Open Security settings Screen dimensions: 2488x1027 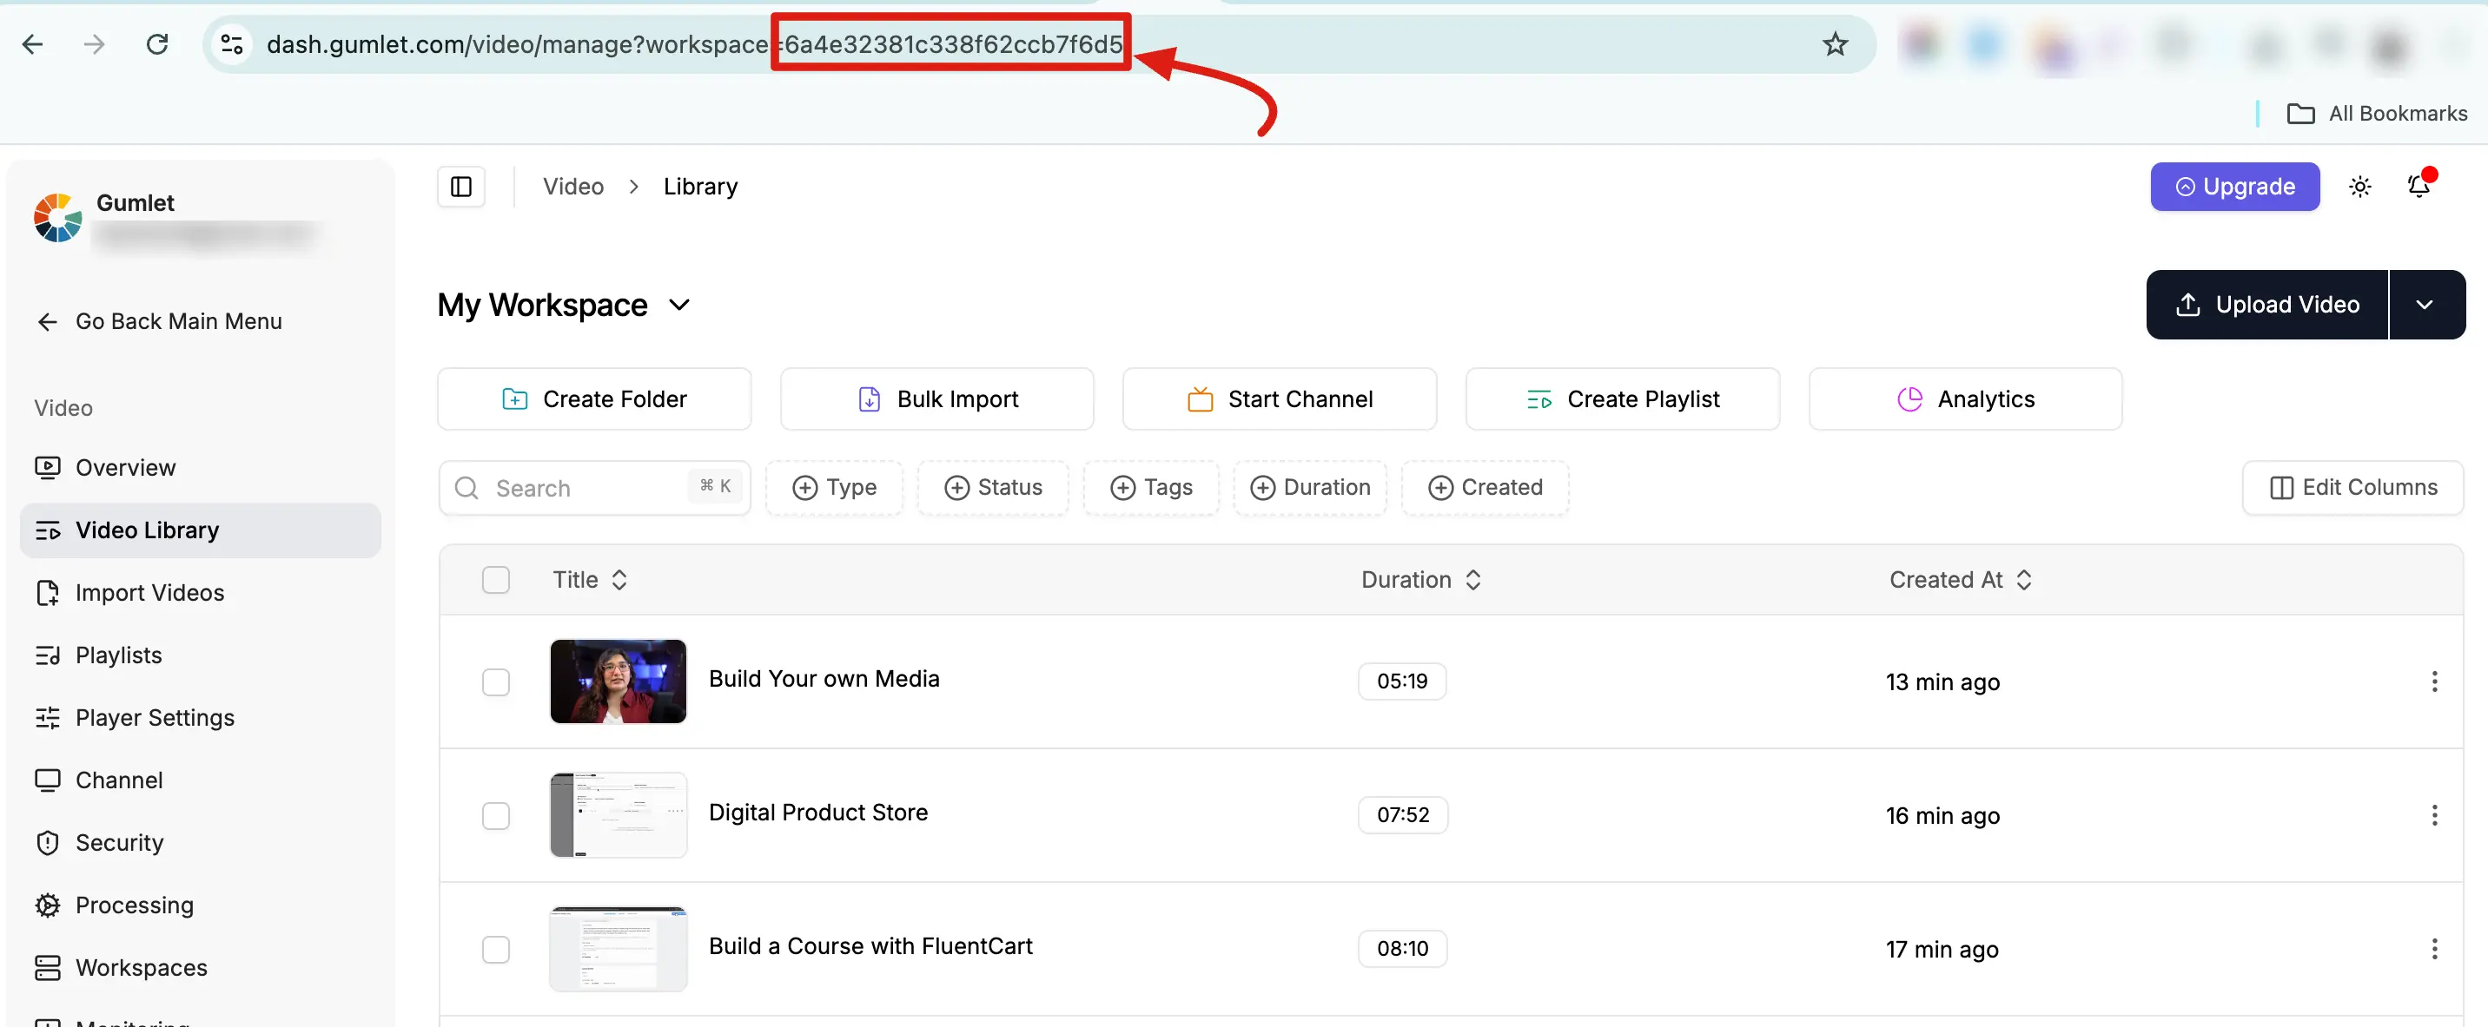coord(100,843)
